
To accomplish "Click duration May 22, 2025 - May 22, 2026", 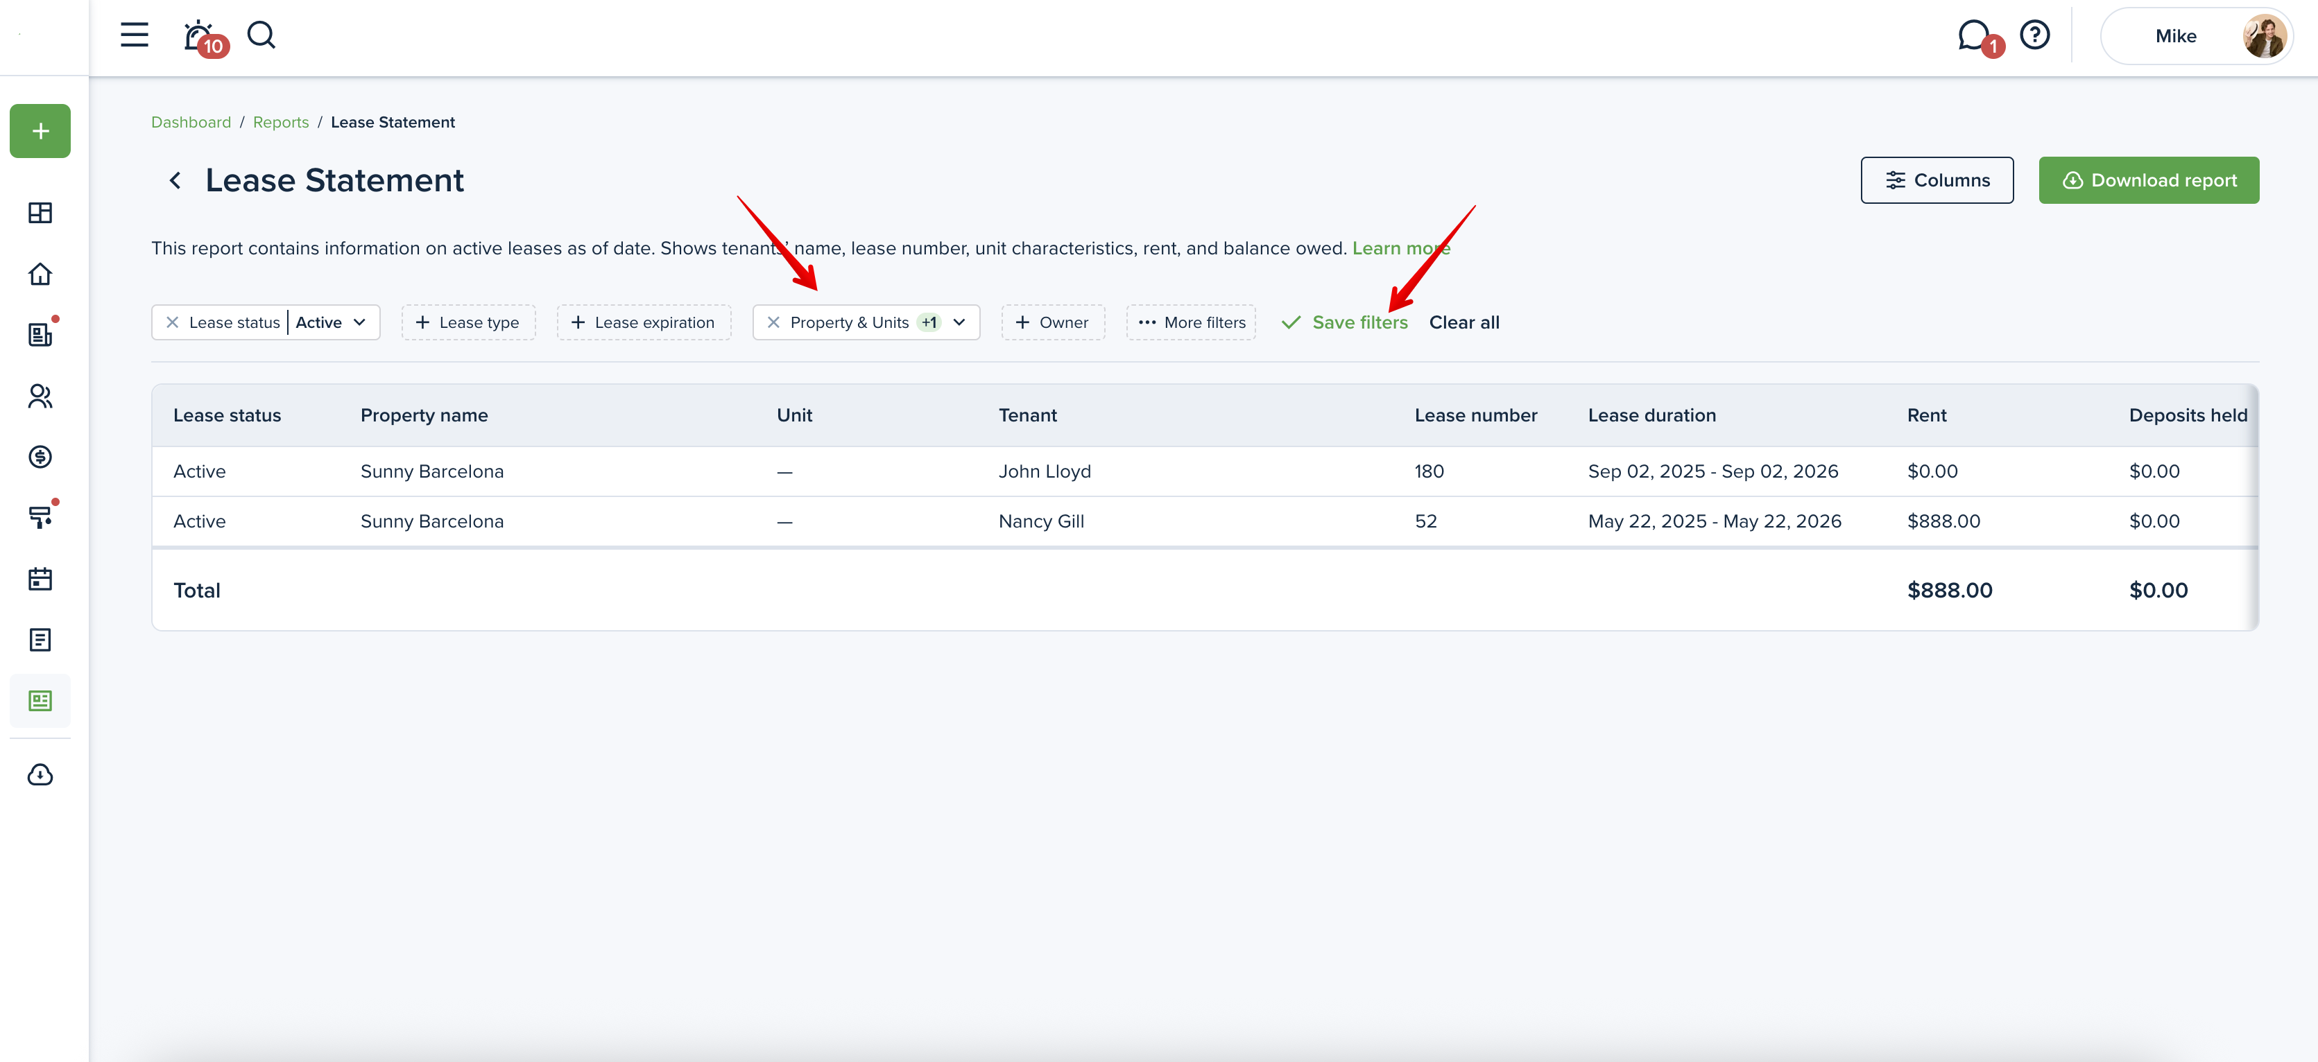I will (1714, 521).
